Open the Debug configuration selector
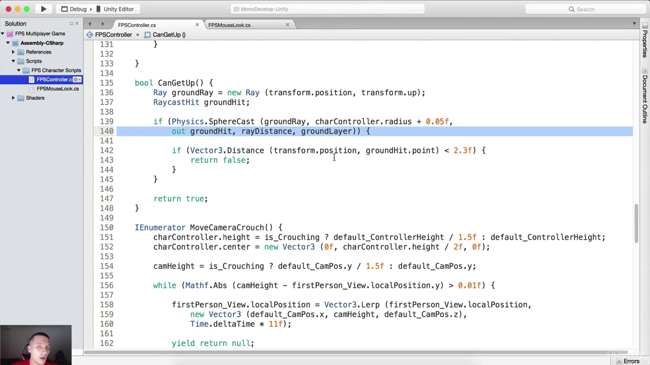This screenshot has height=365, width=650. pos(74,9)
